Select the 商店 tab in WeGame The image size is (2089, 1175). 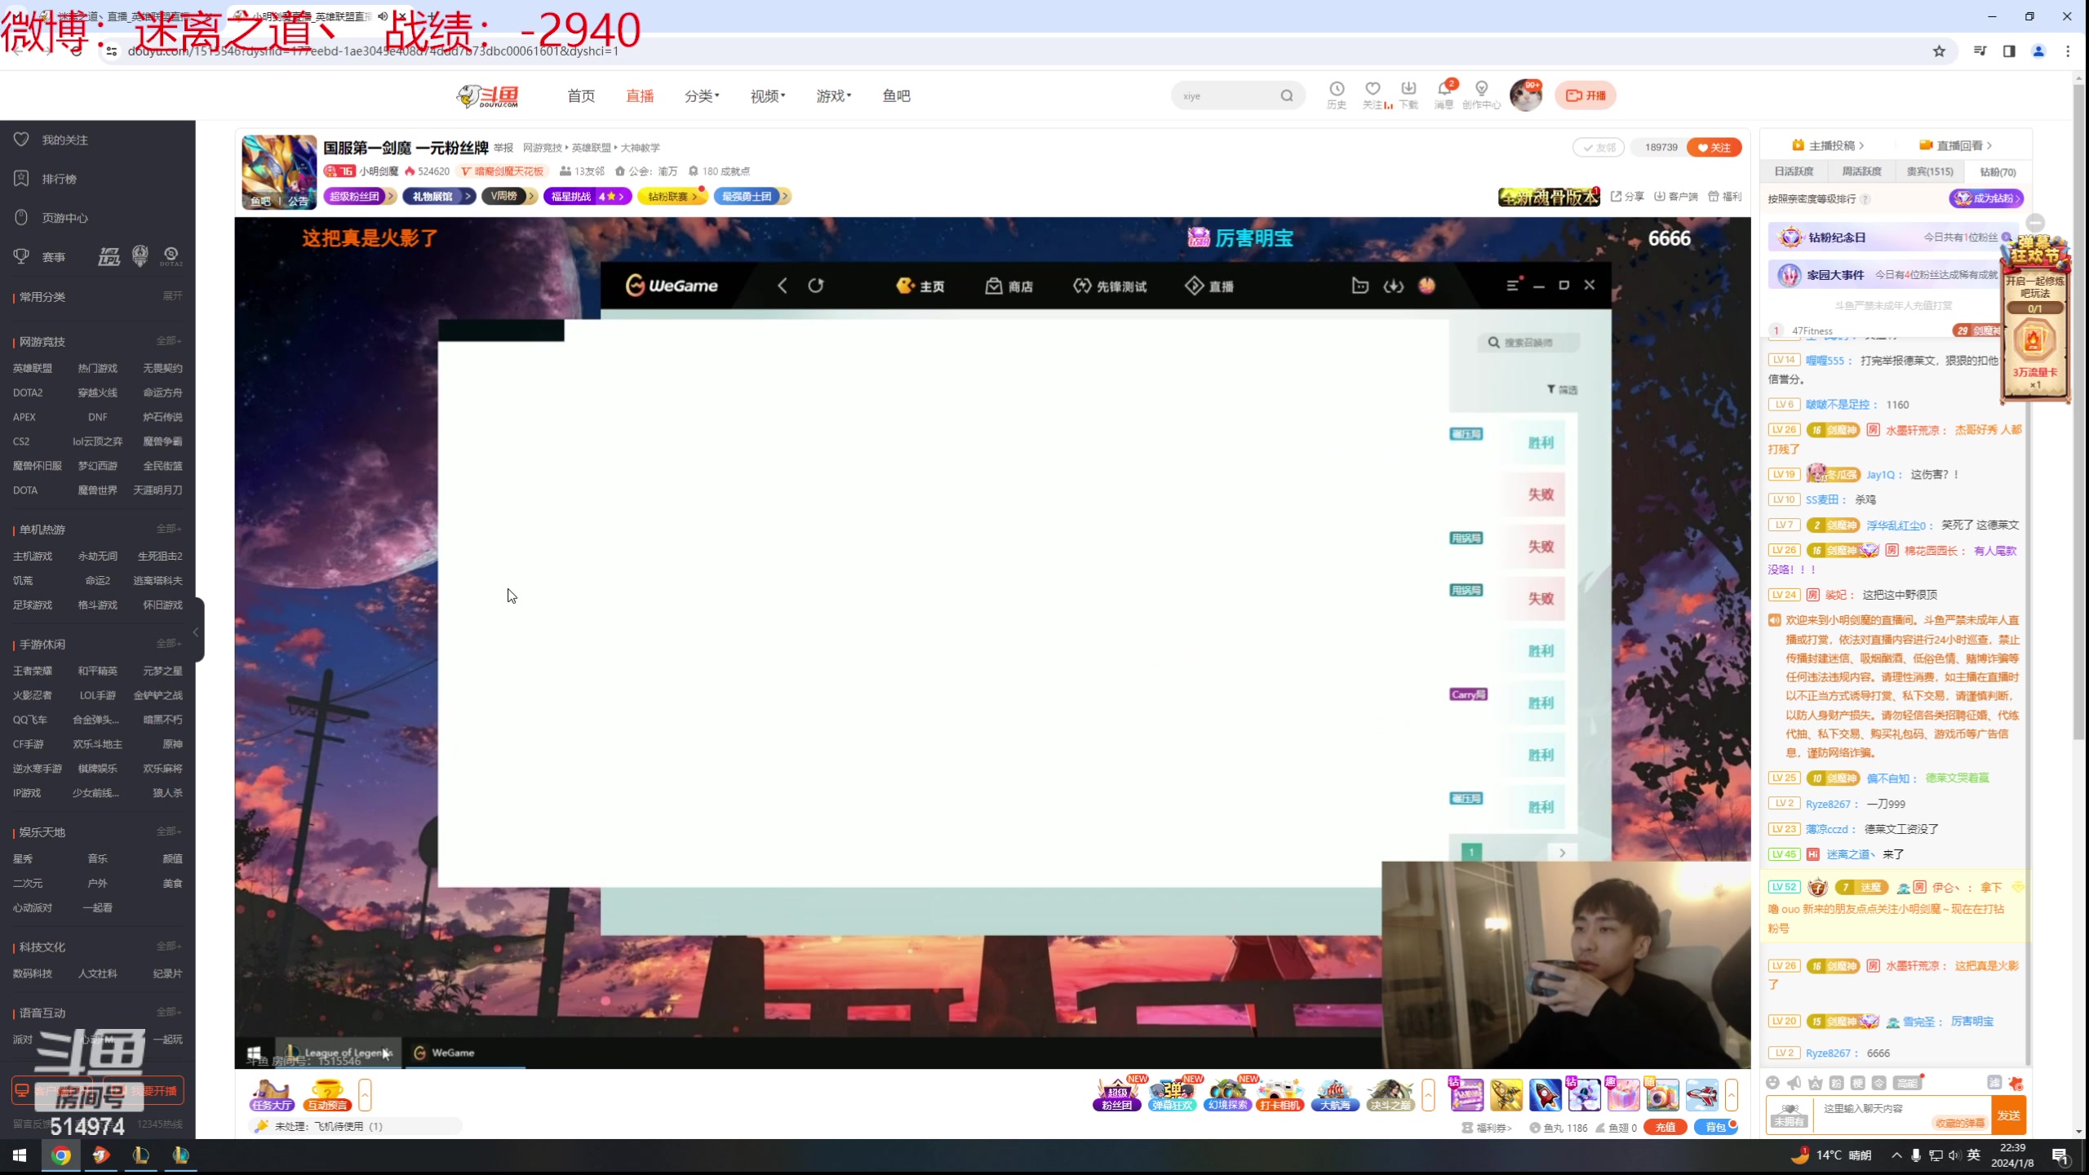click(1009, 286)
